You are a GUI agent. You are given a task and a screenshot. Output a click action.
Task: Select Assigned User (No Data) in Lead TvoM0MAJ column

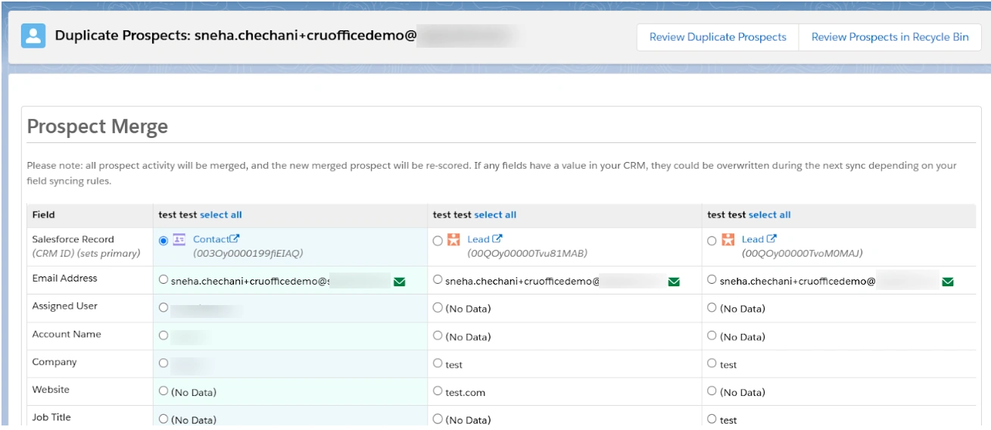712,308
